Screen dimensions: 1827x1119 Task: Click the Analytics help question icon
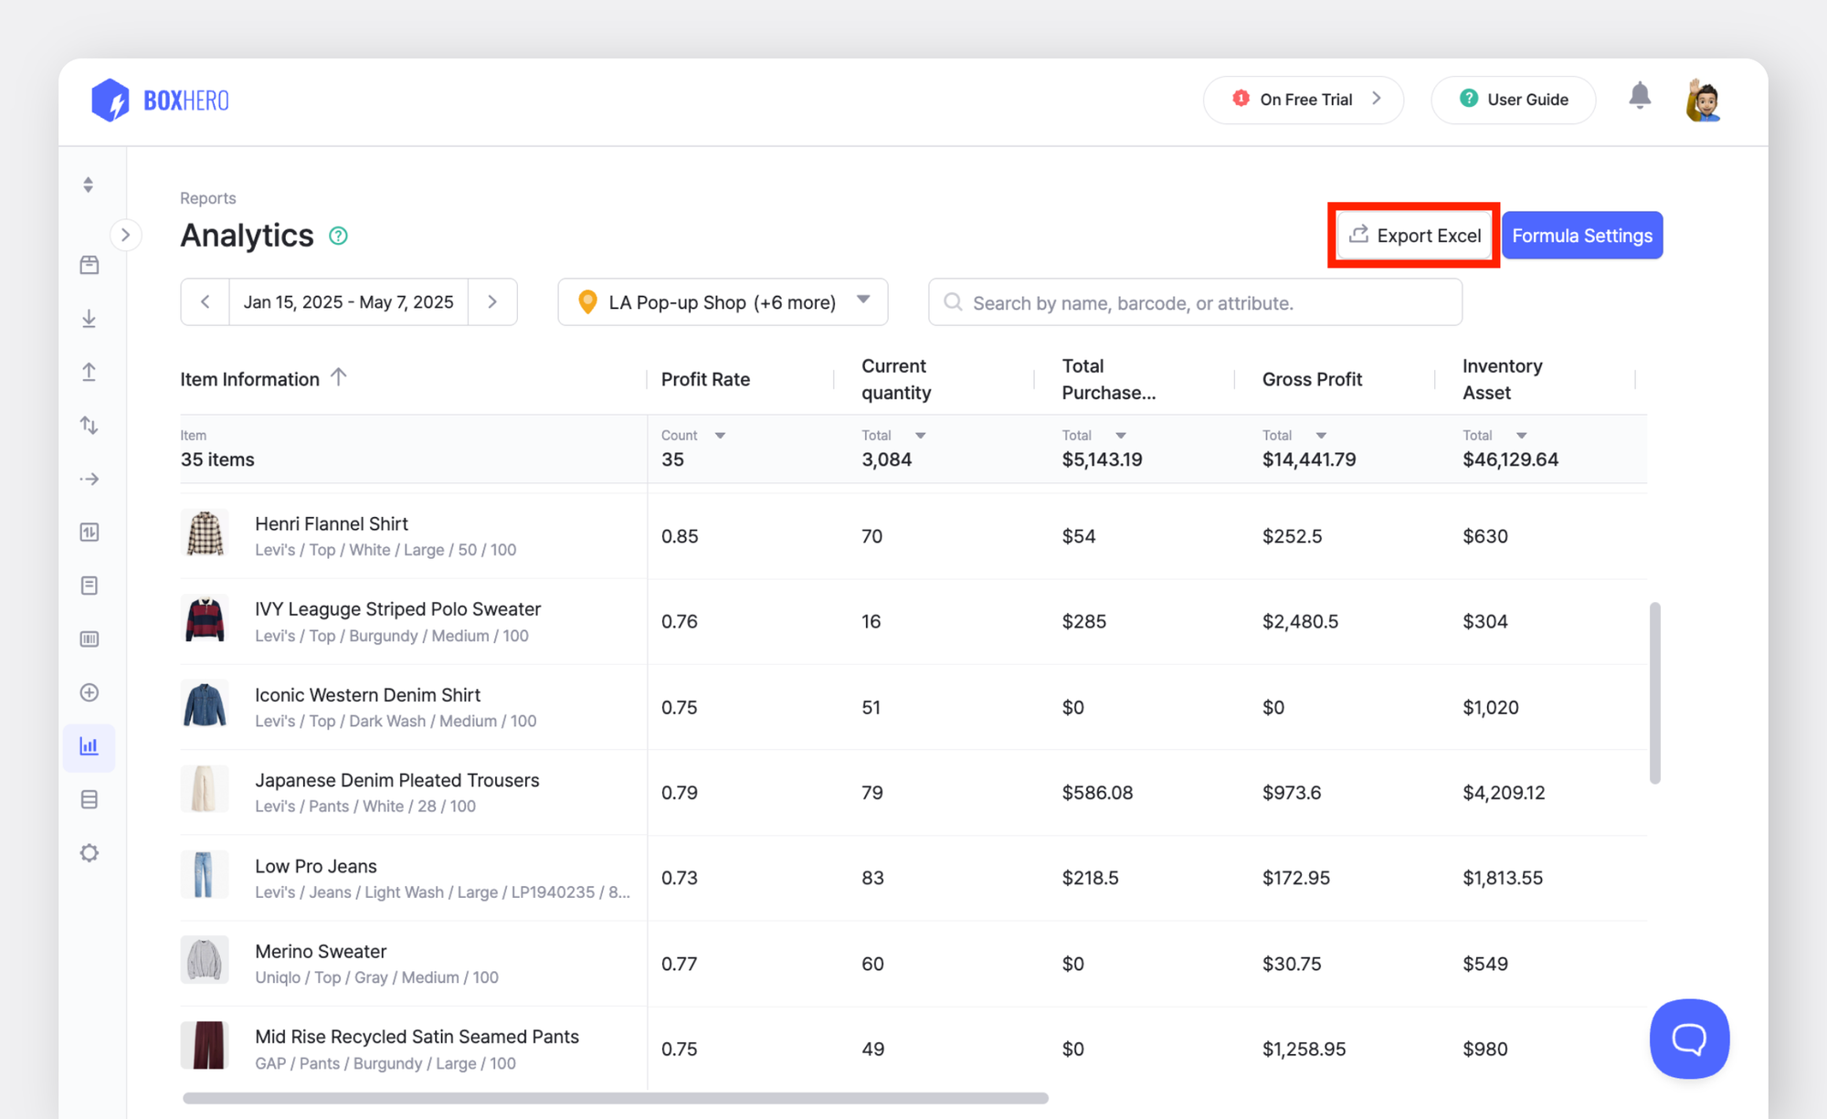pos(338,236)
